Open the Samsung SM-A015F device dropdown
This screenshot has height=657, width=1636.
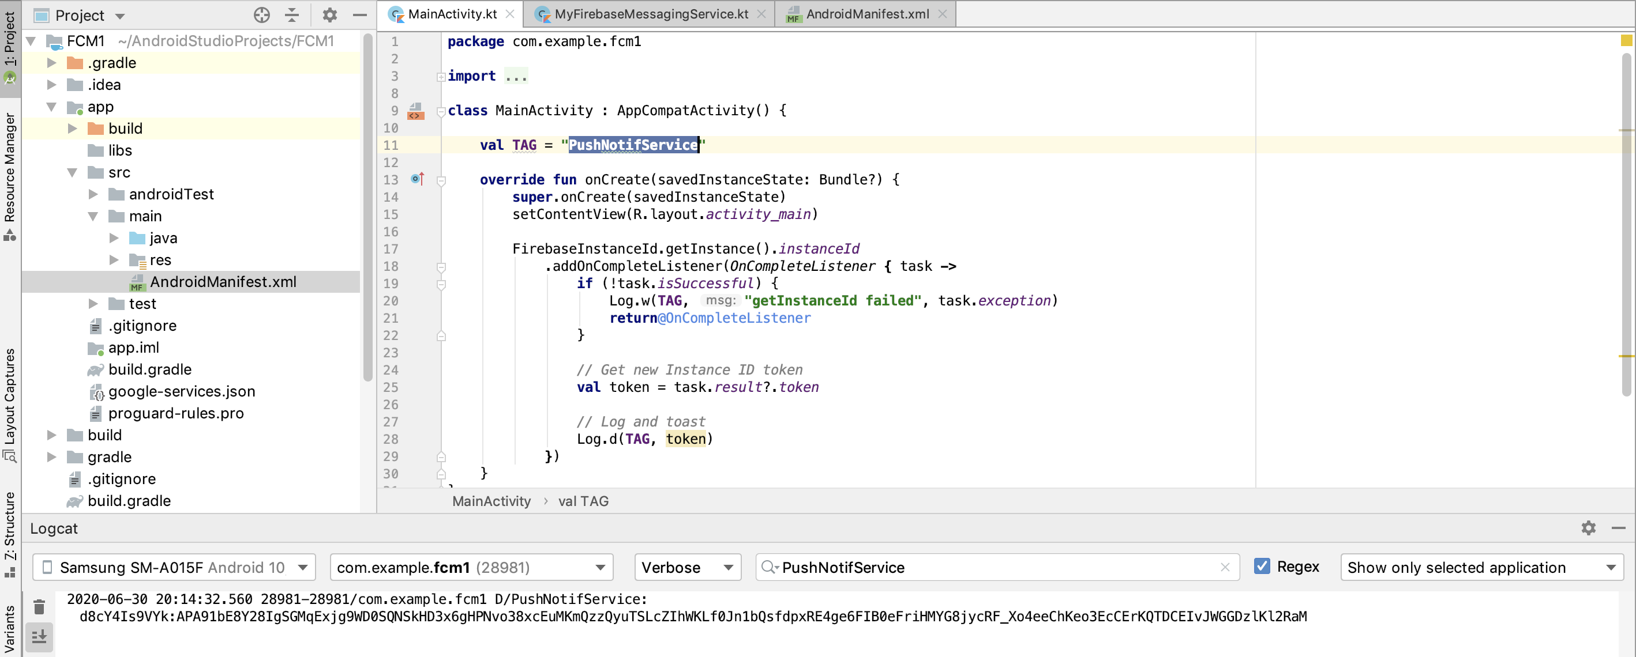[x=174, y=567]
